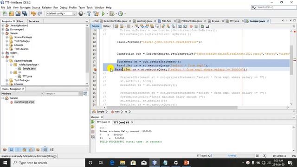
Task: Open the Navigate menu
Action: pos(25,7)
